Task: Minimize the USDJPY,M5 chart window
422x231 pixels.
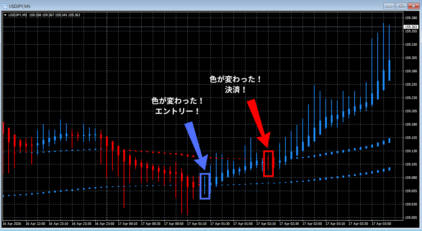Action: coord(389,6)
